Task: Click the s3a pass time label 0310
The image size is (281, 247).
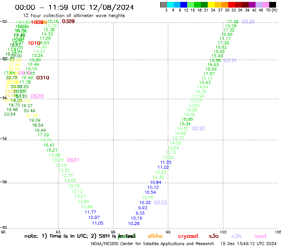Action: point(43,78)
